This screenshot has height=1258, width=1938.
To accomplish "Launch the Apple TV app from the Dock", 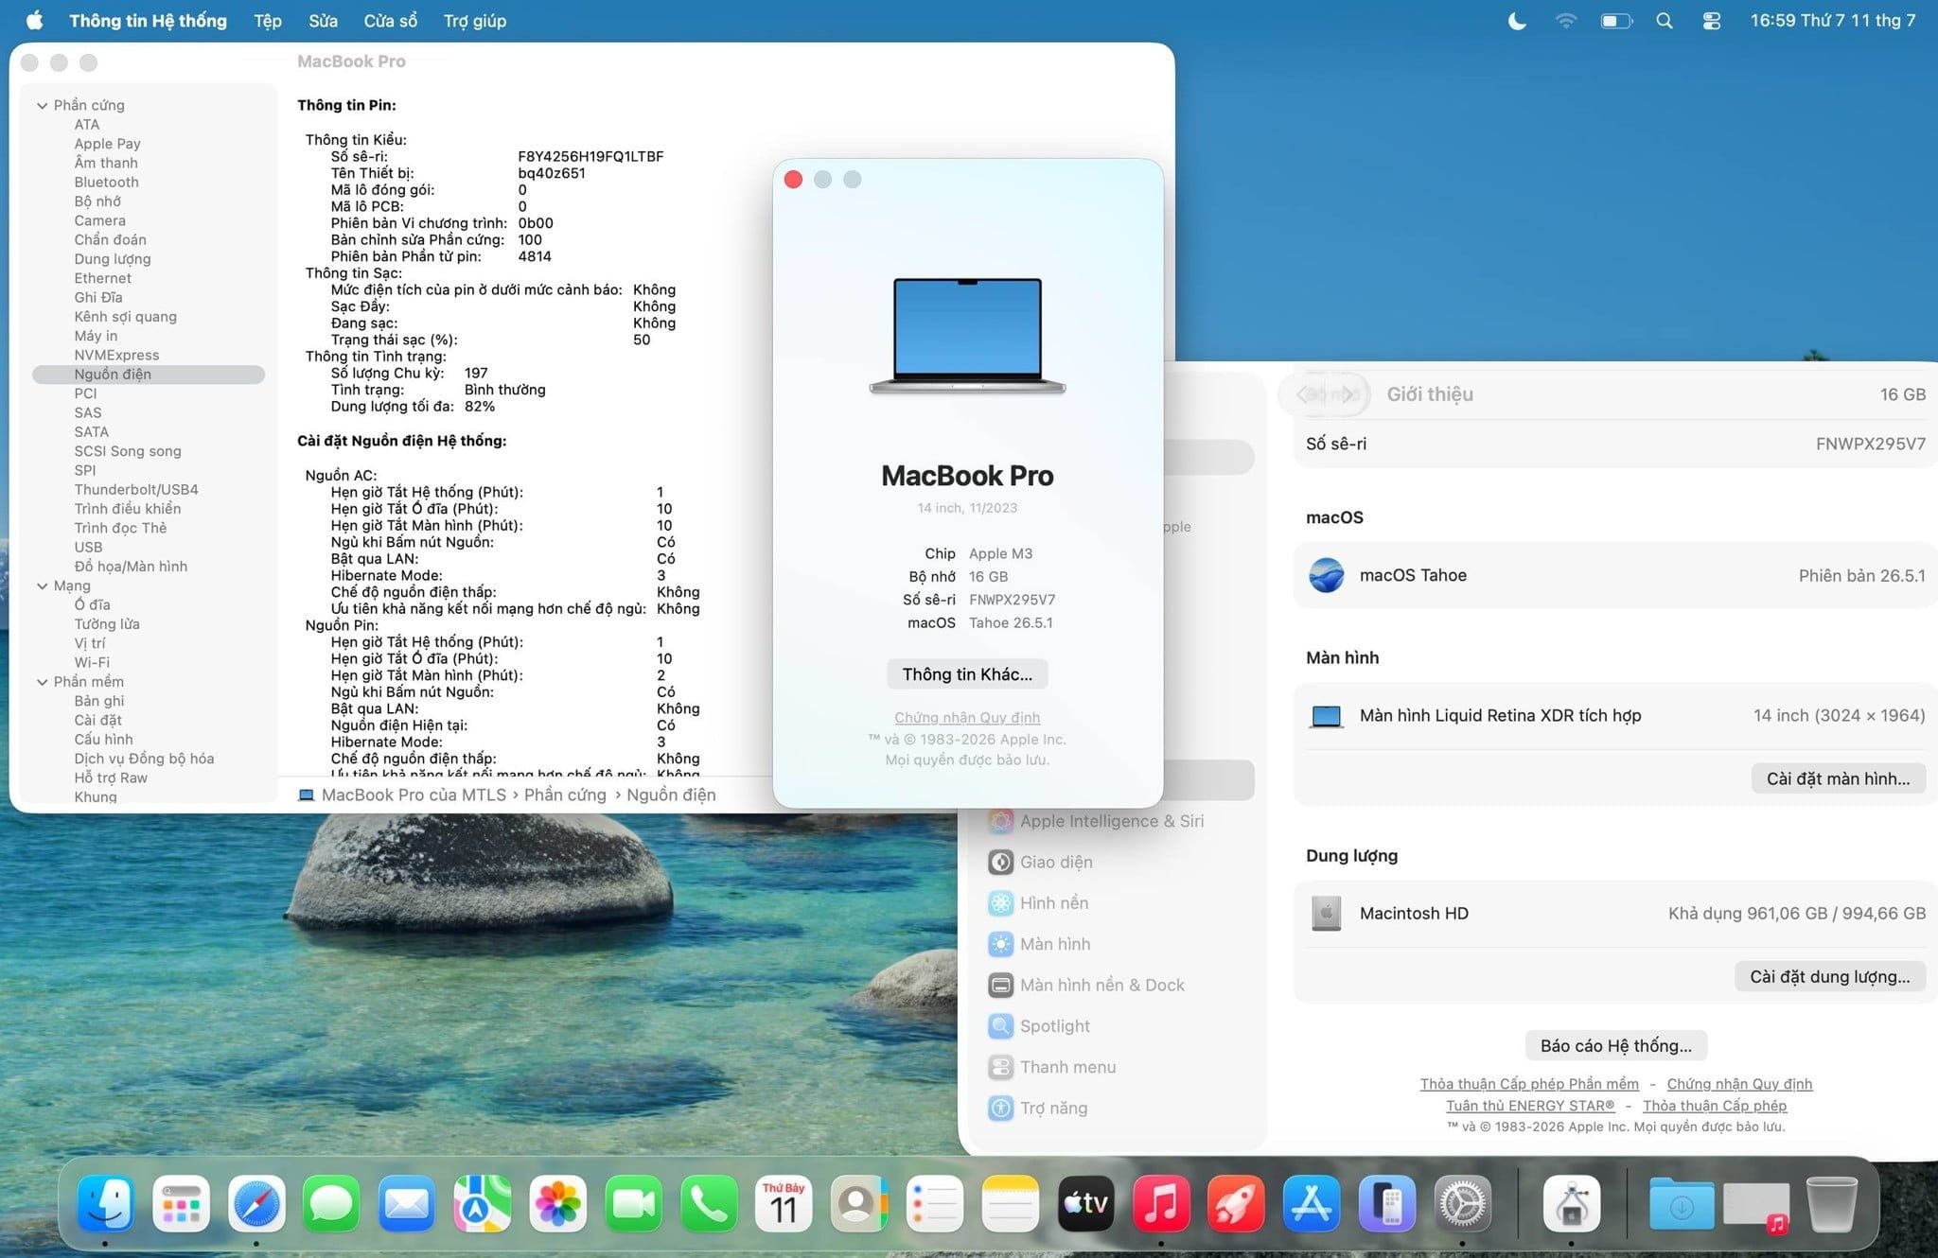I will pos(1085,1203).
